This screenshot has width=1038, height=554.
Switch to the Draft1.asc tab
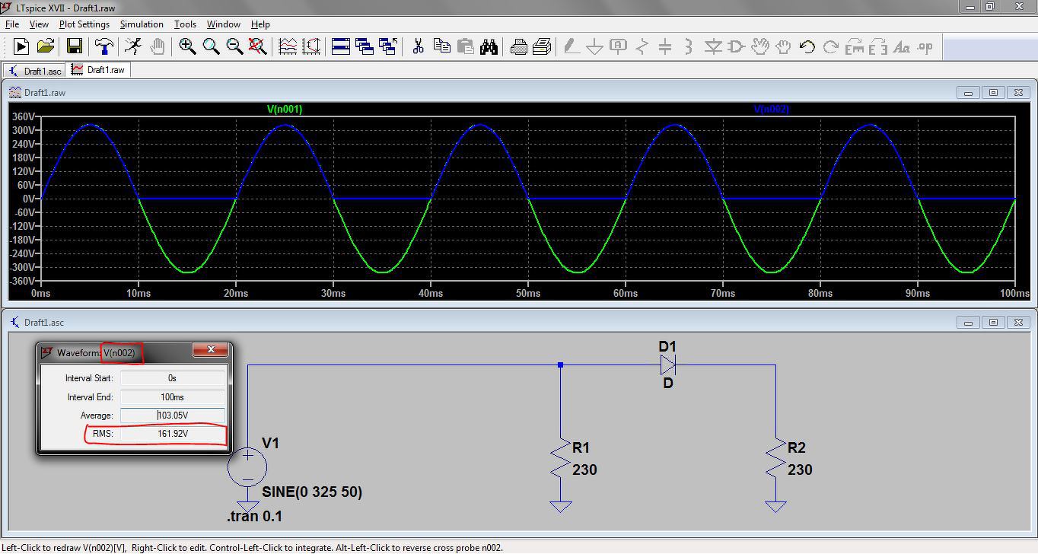[x=35, y=71]
